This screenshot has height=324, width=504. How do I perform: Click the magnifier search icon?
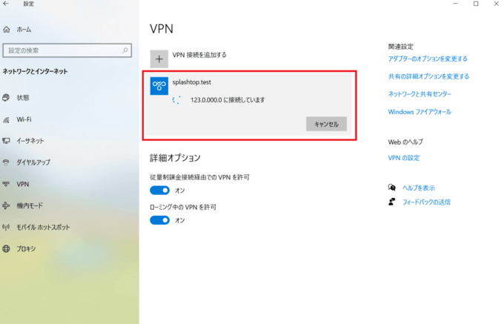coord(125,50)
